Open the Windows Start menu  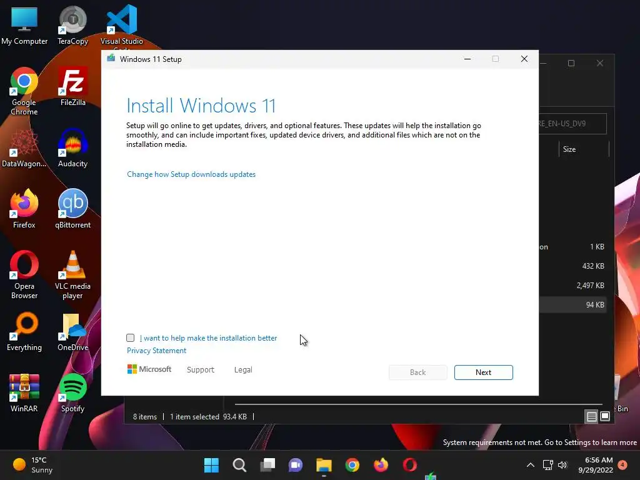(x=211, y=465)
